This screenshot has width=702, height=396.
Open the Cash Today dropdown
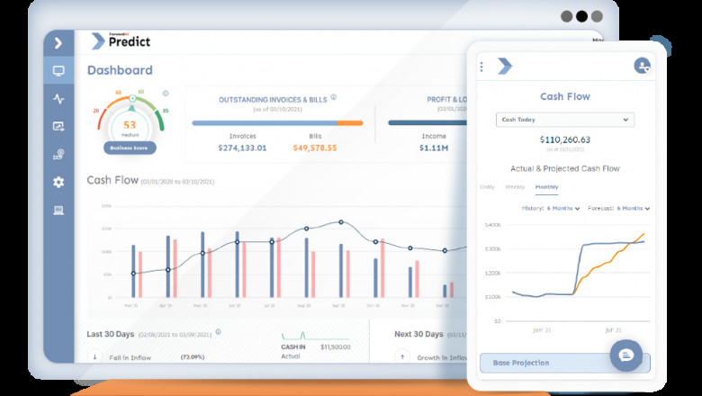click(565, 120)
